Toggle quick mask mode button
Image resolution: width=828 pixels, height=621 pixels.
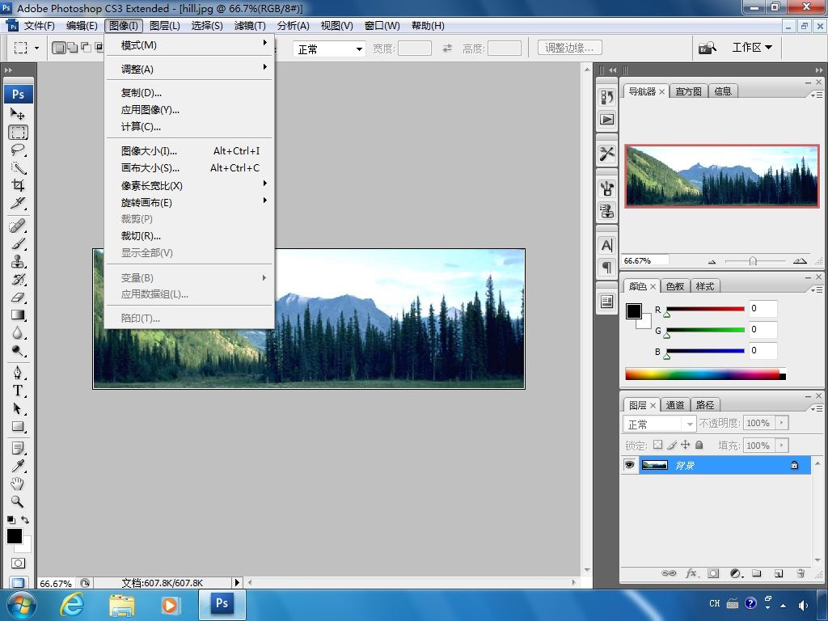coord(18,563)
